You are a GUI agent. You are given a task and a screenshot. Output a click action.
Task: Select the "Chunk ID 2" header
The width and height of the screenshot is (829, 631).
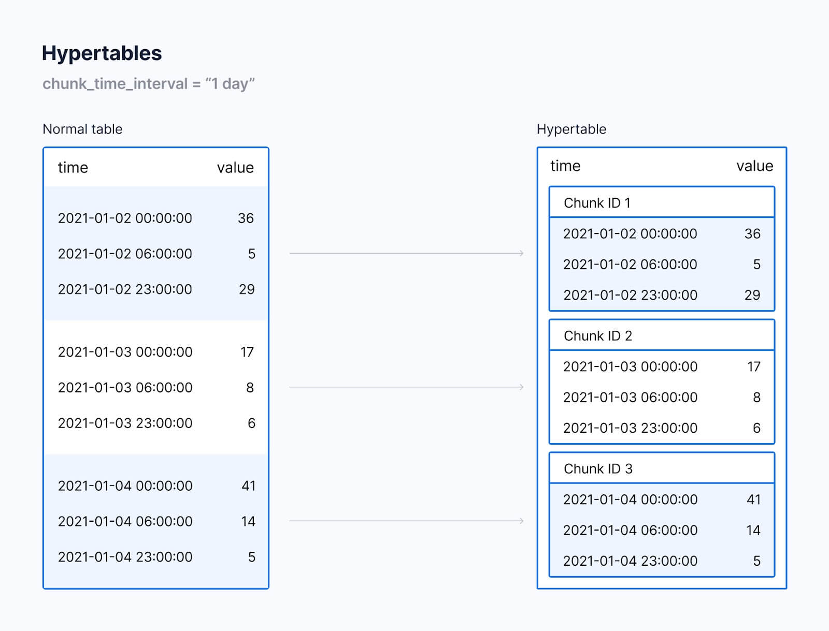[597, 336]
